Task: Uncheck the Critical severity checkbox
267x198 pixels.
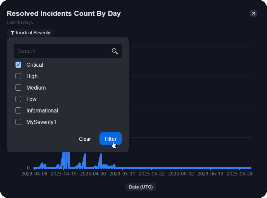Action: point(19,65)
